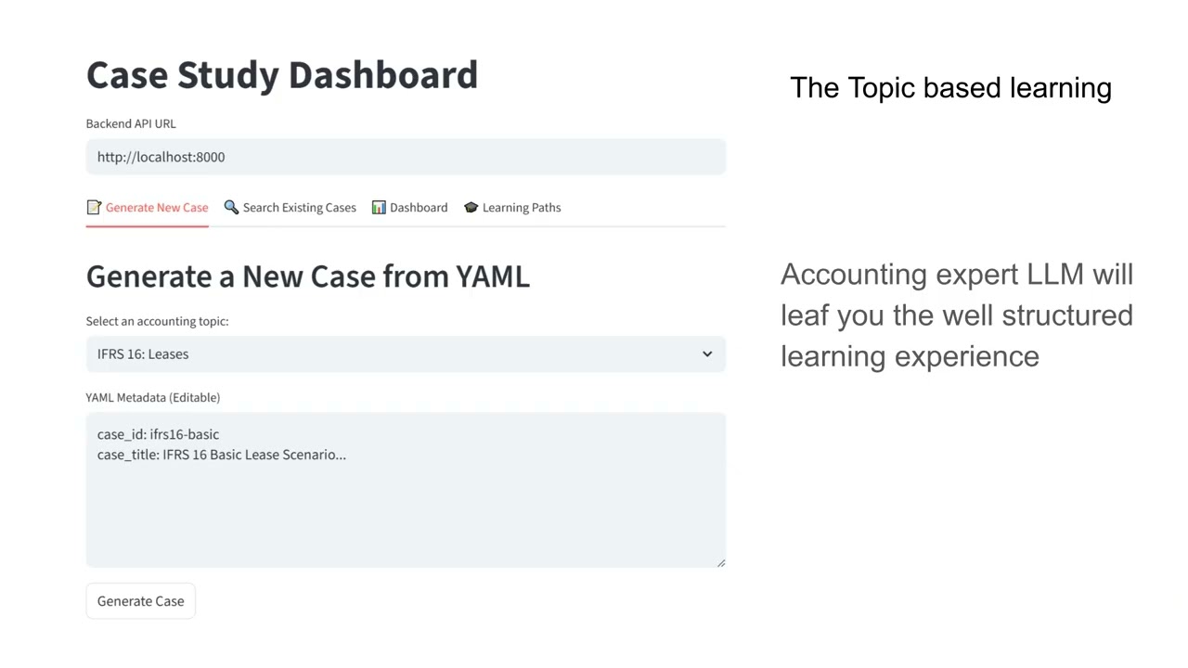Open the Dashboard tab label
This screenshot has height=668, width=1188.
tap(419, 208)
